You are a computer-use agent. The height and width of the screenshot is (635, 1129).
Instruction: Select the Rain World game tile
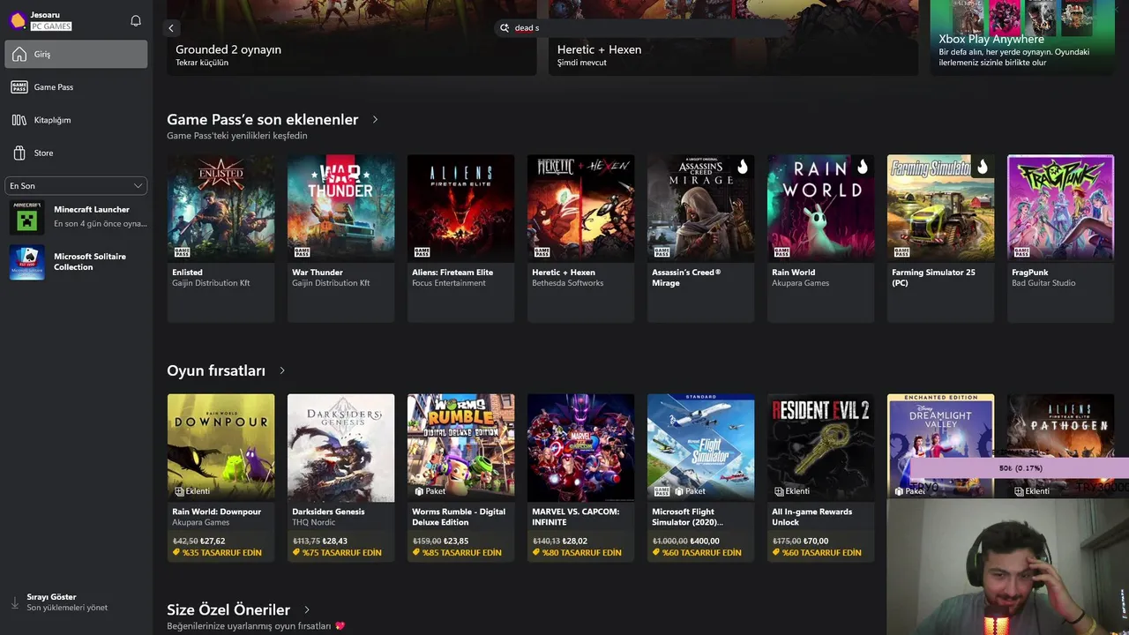pyautogui.click(x=820, y=238)
